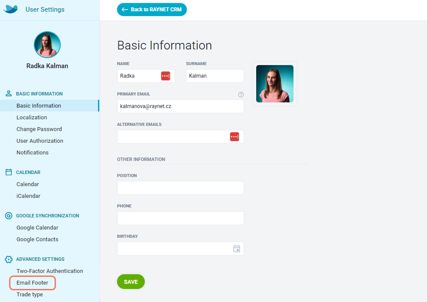
Task: Open Google Calendar synchronization
Action: click(37, 227)
